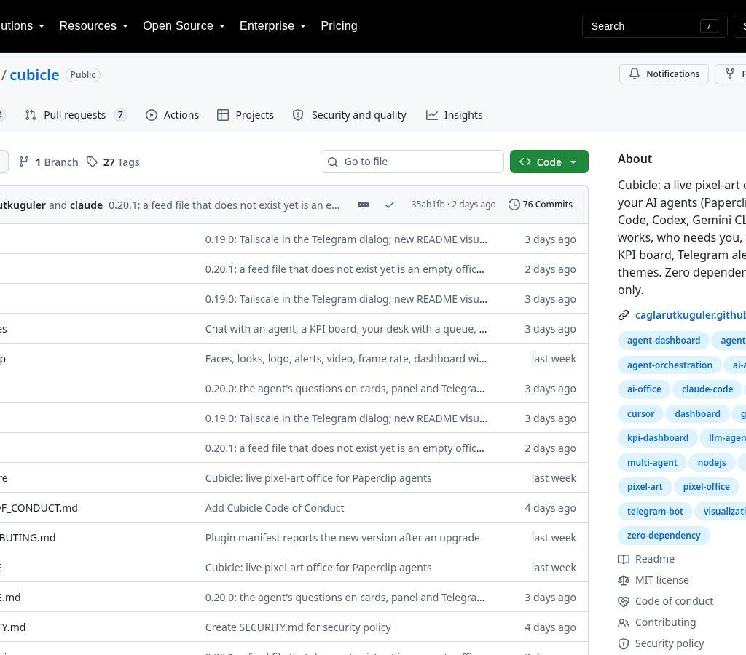The width and height of the screenshot is (746, 655).
Task: Select the zero-dependency topic tag
Action: [x=663, y=535]
